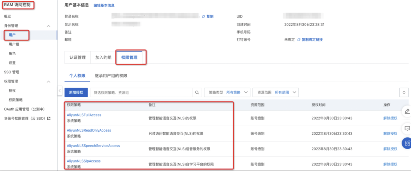Viewport: 411px width, 171px height.
Task: Collapse the 身份管理 section chevron
Action: (x=49, y=26)
